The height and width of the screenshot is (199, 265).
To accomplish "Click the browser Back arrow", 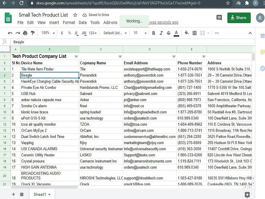I will point(5,3).
